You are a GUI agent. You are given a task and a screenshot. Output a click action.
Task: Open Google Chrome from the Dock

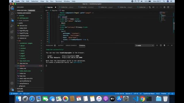pyautogui.click(x=142, y=99)
